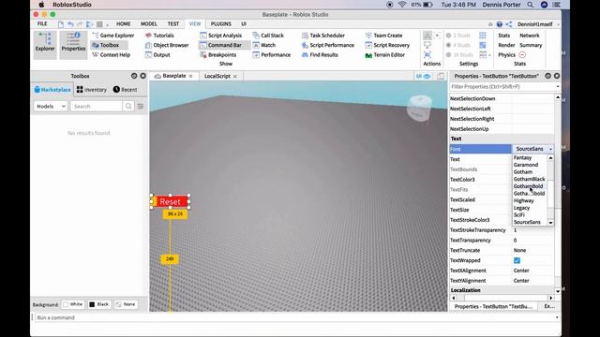The height and width of the screenshot is (337, 600).
Task: Choose GothamBold font from list
Action: click(x=528, y=186)
